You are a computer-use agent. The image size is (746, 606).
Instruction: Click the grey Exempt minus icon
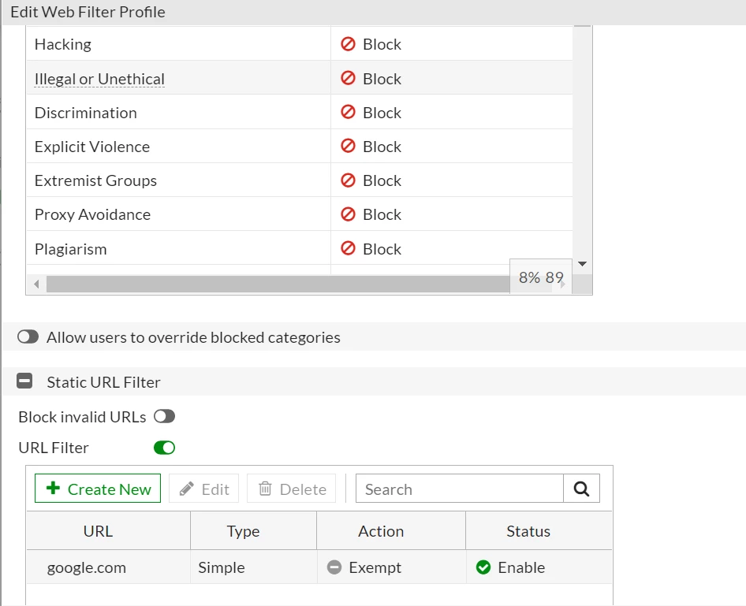tap(334, 567)
